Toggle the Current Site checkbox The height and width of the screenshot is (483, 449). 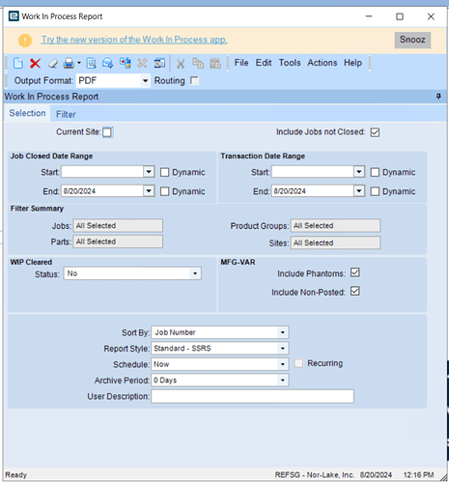(107, 132)
